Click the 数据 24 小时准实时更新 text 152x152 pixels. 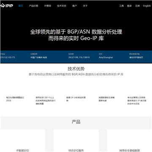pyautogui.click(x=76, y=99)
